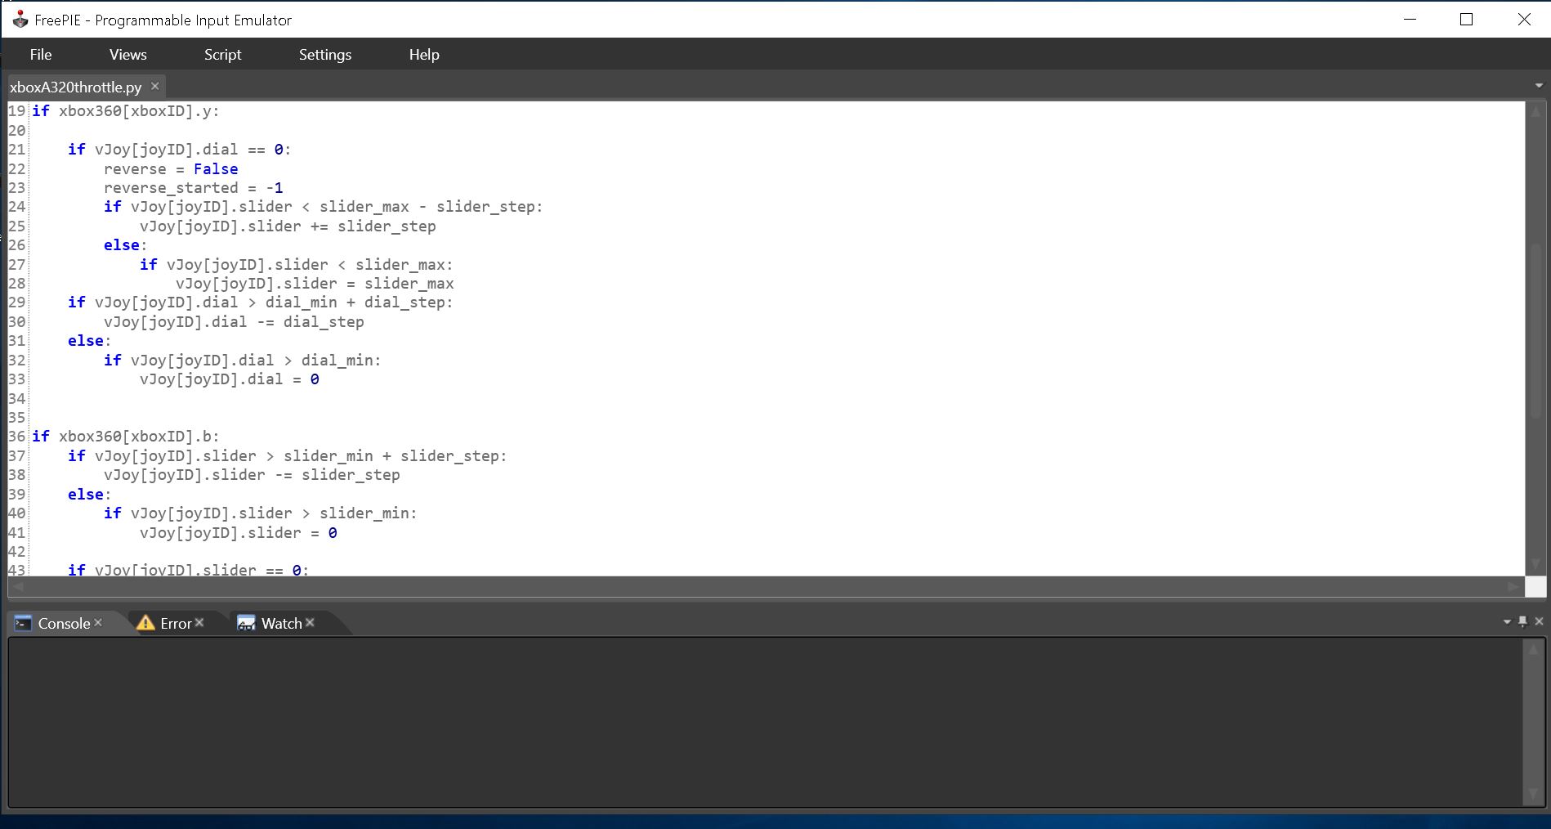Open the Script menu
The height and width of the screenshot is (829, 1551).
point(222,55)
